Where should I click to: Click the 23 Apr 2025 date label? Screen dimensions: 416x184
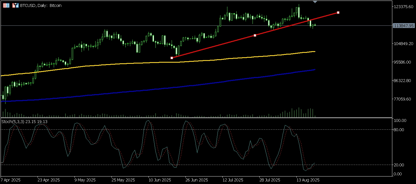tap(49, 180)
